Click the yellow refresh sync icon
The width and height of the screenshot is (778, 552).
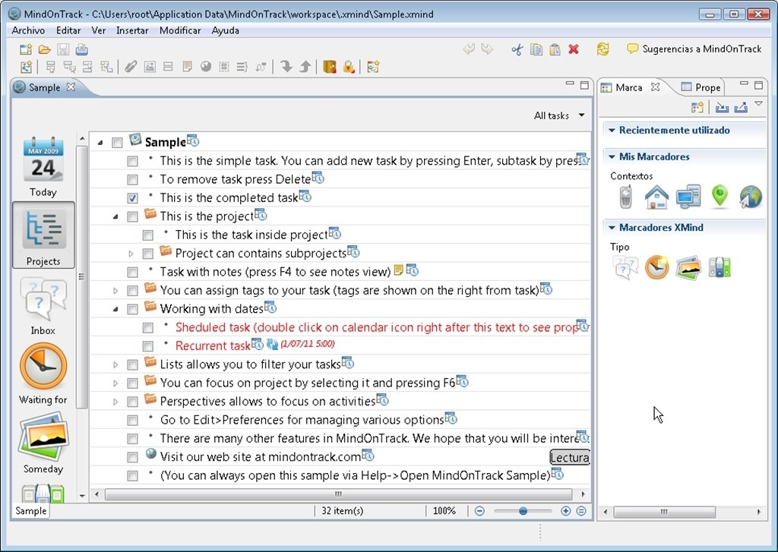point(602,49)
